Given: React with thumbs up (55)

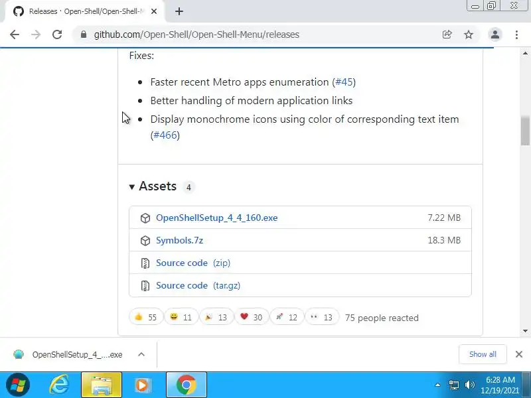Looking at the screenshot, I should tap(146, 317).
